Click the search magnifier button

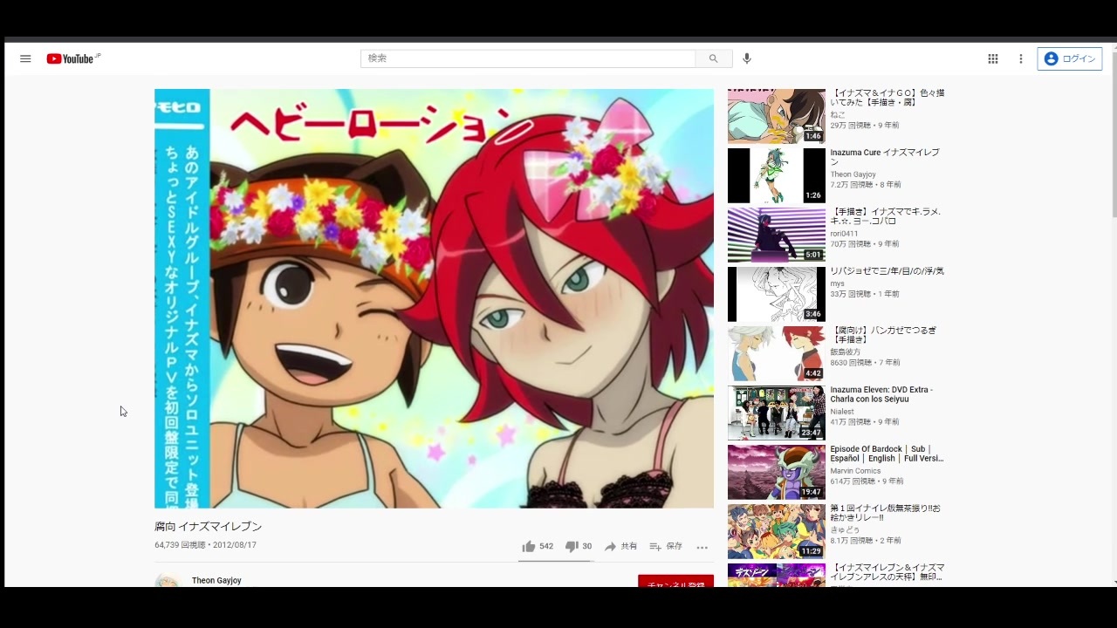[x=713, y=58]
